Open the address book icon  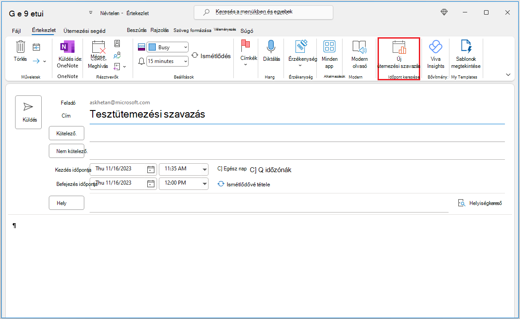click(117, 43)
